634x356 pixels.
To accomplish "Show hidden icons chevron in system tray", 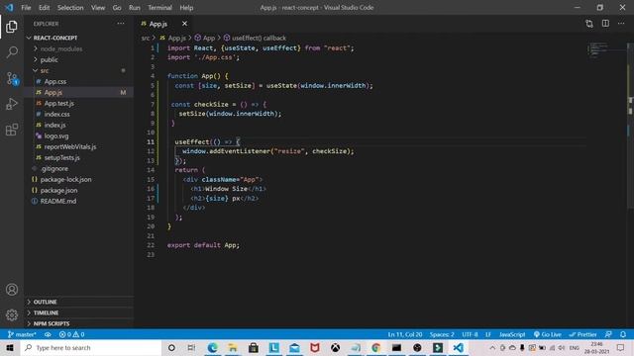I will tap(492, 347).
